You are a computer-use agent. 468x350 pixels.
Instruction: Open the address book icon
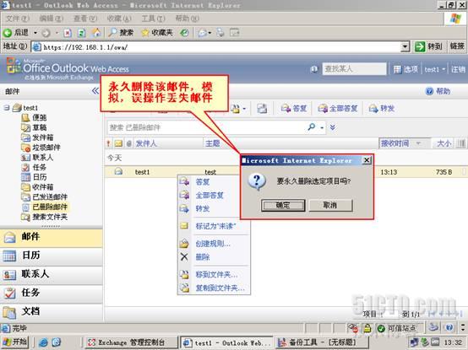point(313,69)
